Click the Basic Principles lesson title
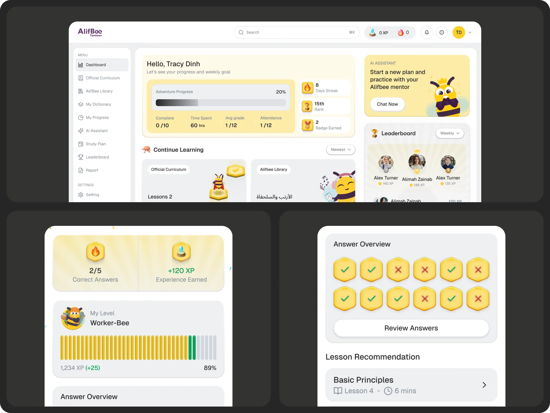The image size is (550, 413). coord(363,380)
